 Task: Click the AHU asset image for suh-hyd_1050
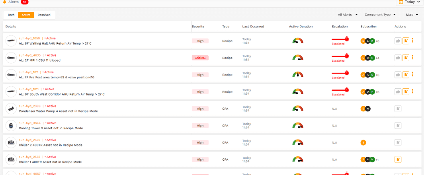click(x=11, y=41)
